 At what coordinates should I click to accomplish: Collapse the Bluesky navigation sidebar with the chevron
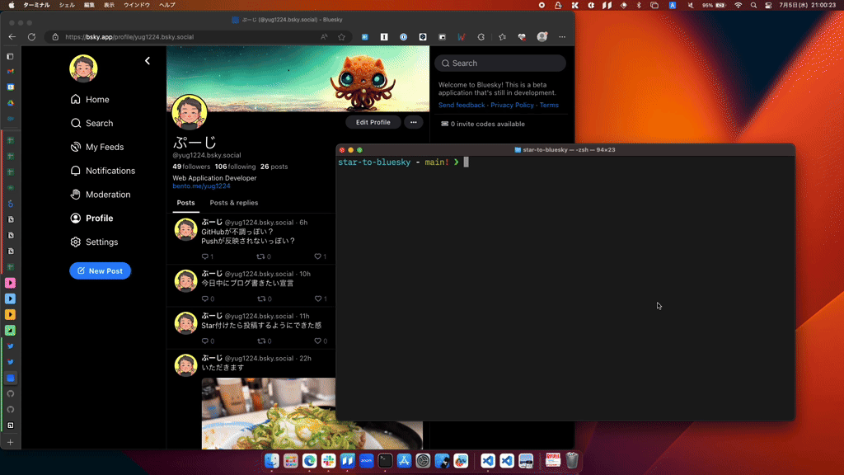coord(148,60)
